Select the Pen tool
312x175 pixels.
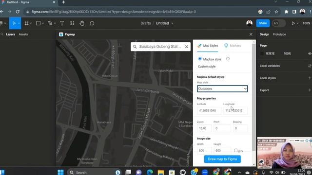[x=50, y=23]
